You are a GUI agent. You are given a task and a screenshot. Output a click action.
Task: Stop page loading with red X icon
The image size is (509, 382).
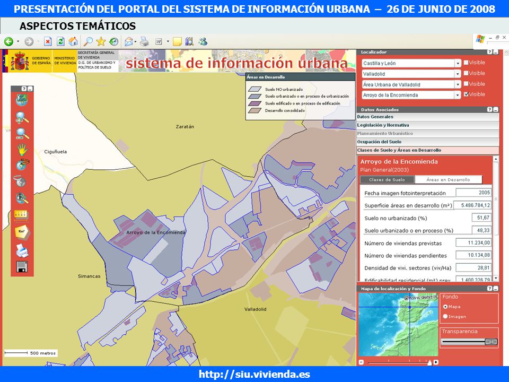tap(48, 41)
